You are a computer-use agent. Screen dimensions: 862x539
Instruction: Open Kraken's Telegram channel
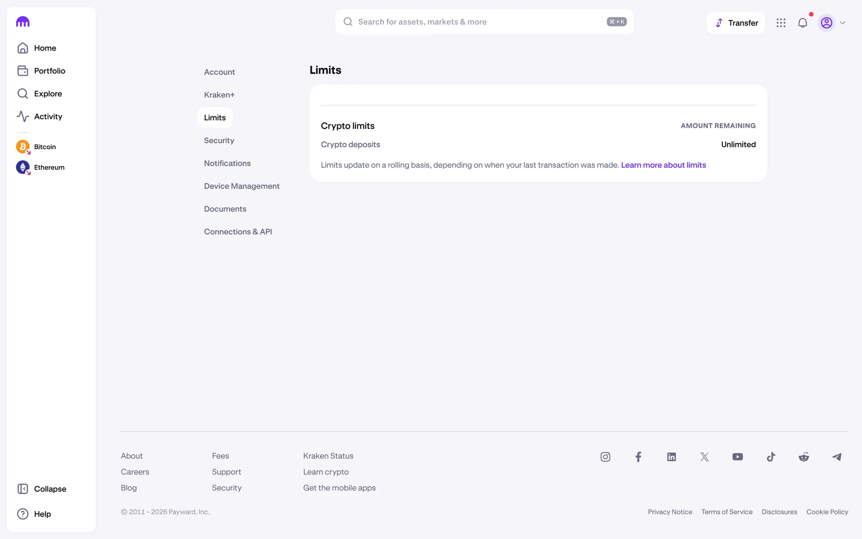click(x=837, y=457)
